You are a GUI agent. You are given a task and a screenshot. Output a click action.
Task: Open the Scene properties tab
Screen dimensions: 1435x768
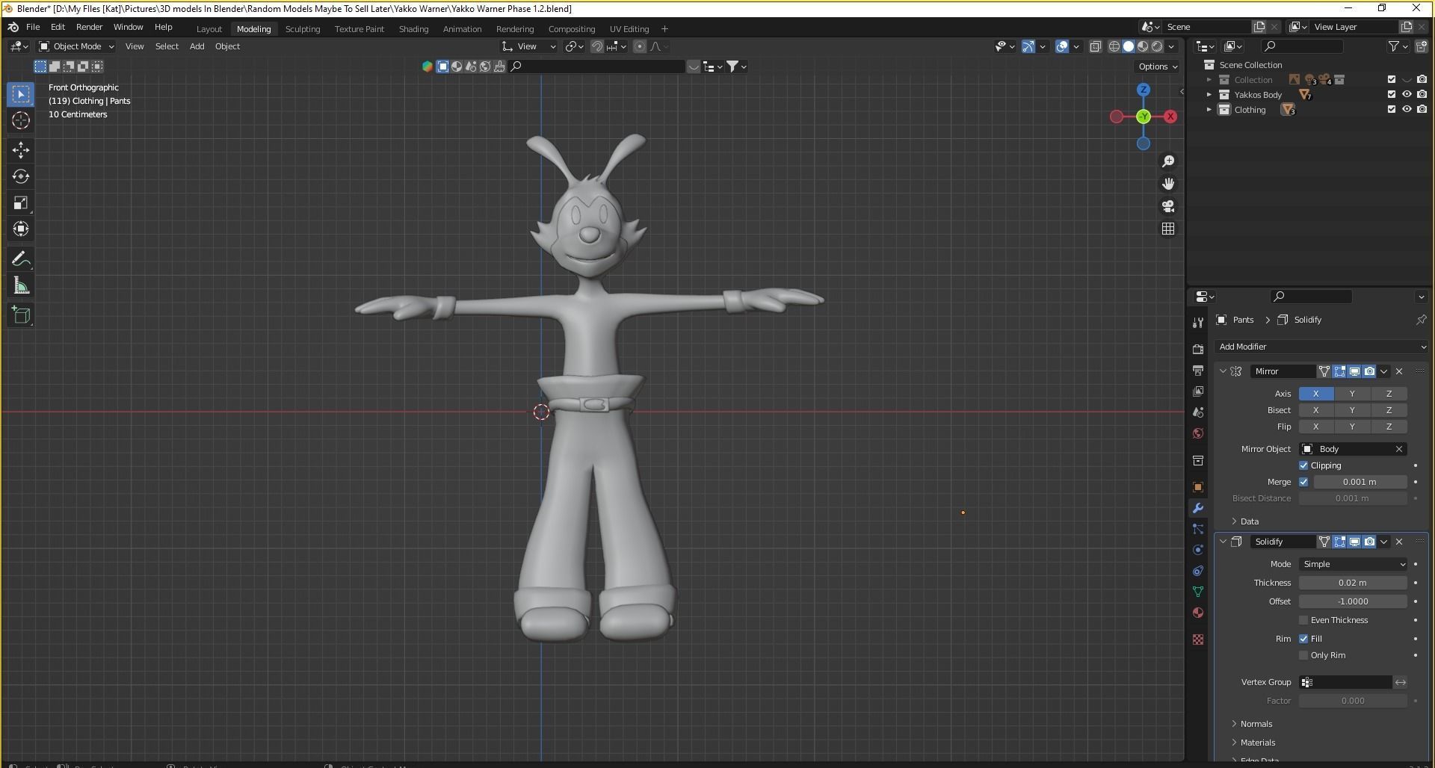click(1198, 412)
